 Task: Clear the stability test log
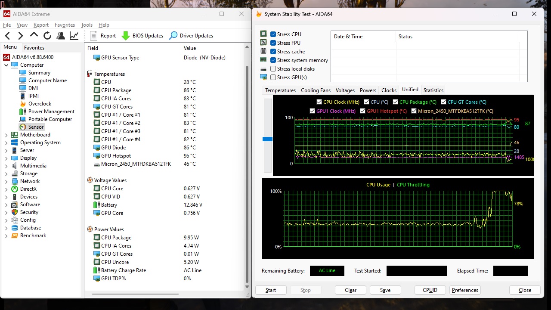(350, 290)
